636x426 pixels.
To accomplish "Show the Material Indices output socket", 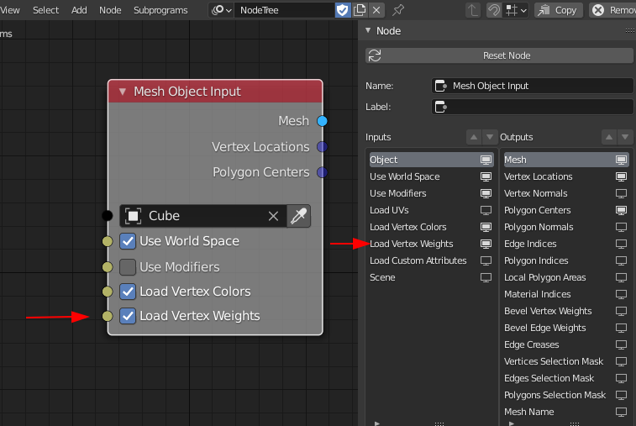I will coord(621,294).
